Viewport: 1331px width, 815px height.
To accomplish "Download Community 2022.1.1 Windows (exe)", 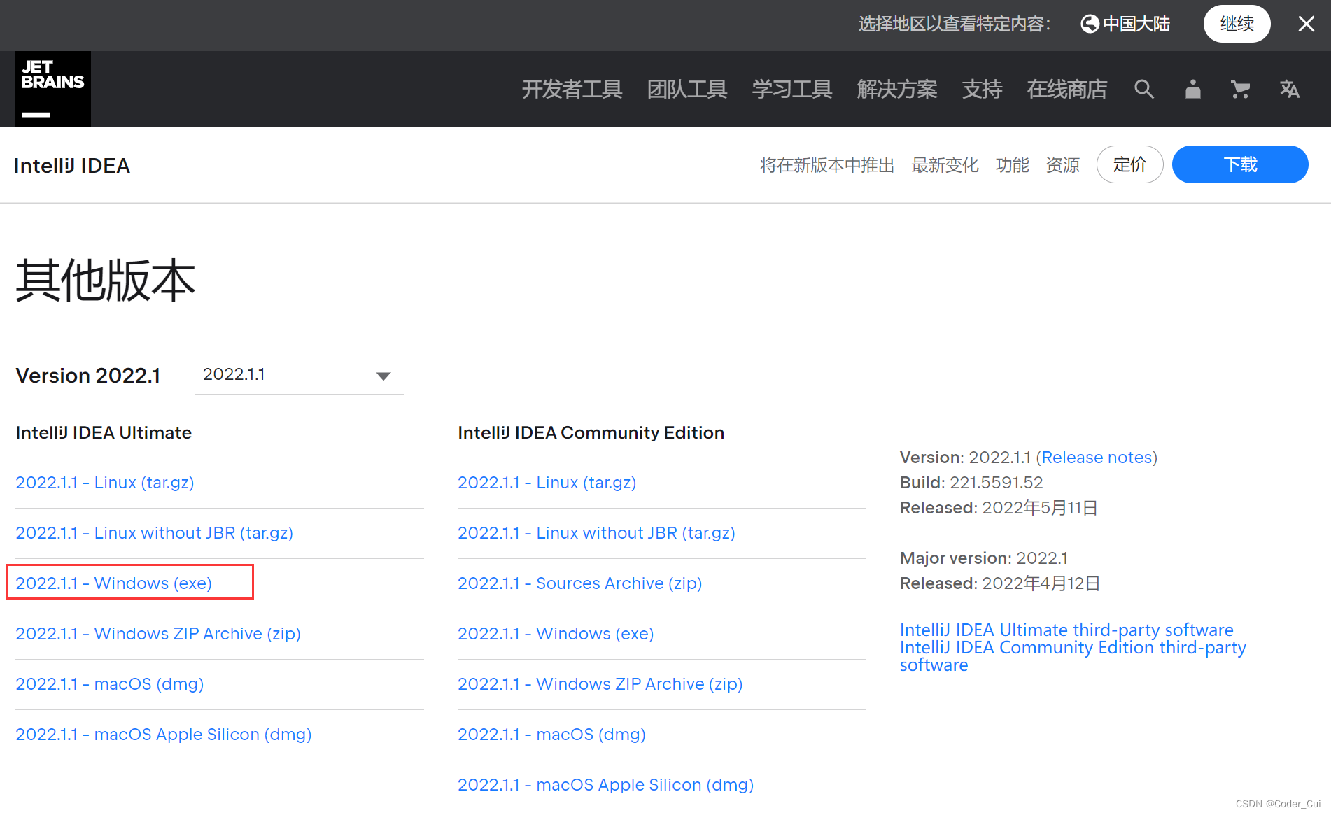I will tap(556, 634).
